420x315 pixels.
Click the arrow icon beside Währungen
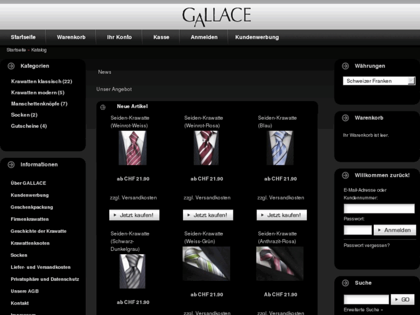click(345, 66)
